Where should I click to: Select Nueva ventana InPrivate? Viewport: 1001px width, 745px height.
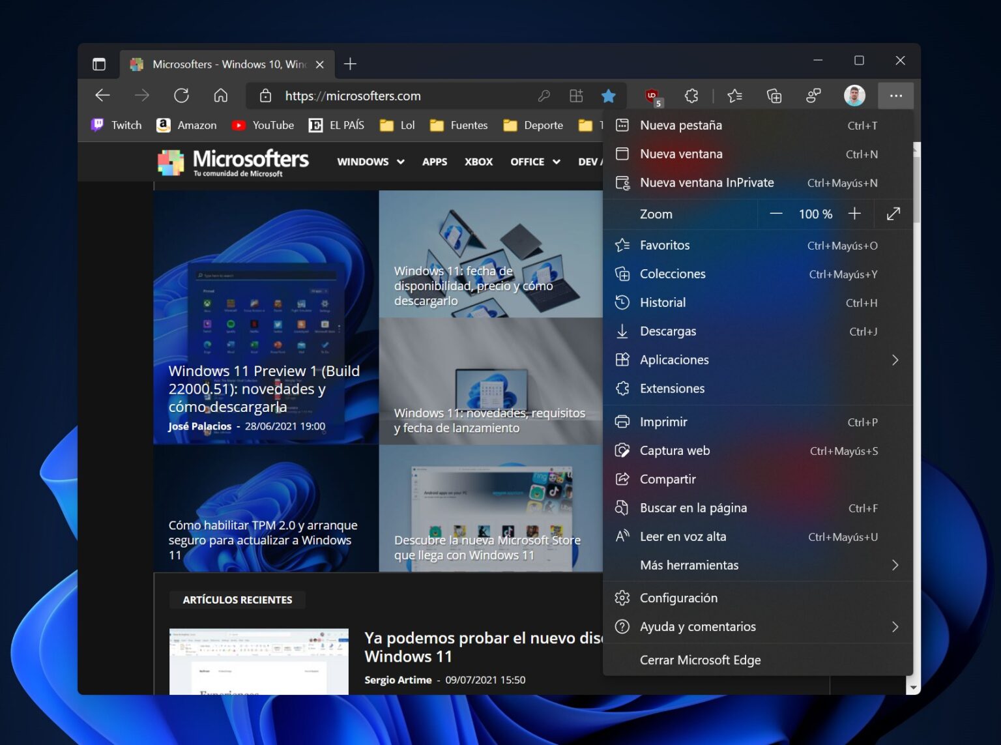point(757,183)
